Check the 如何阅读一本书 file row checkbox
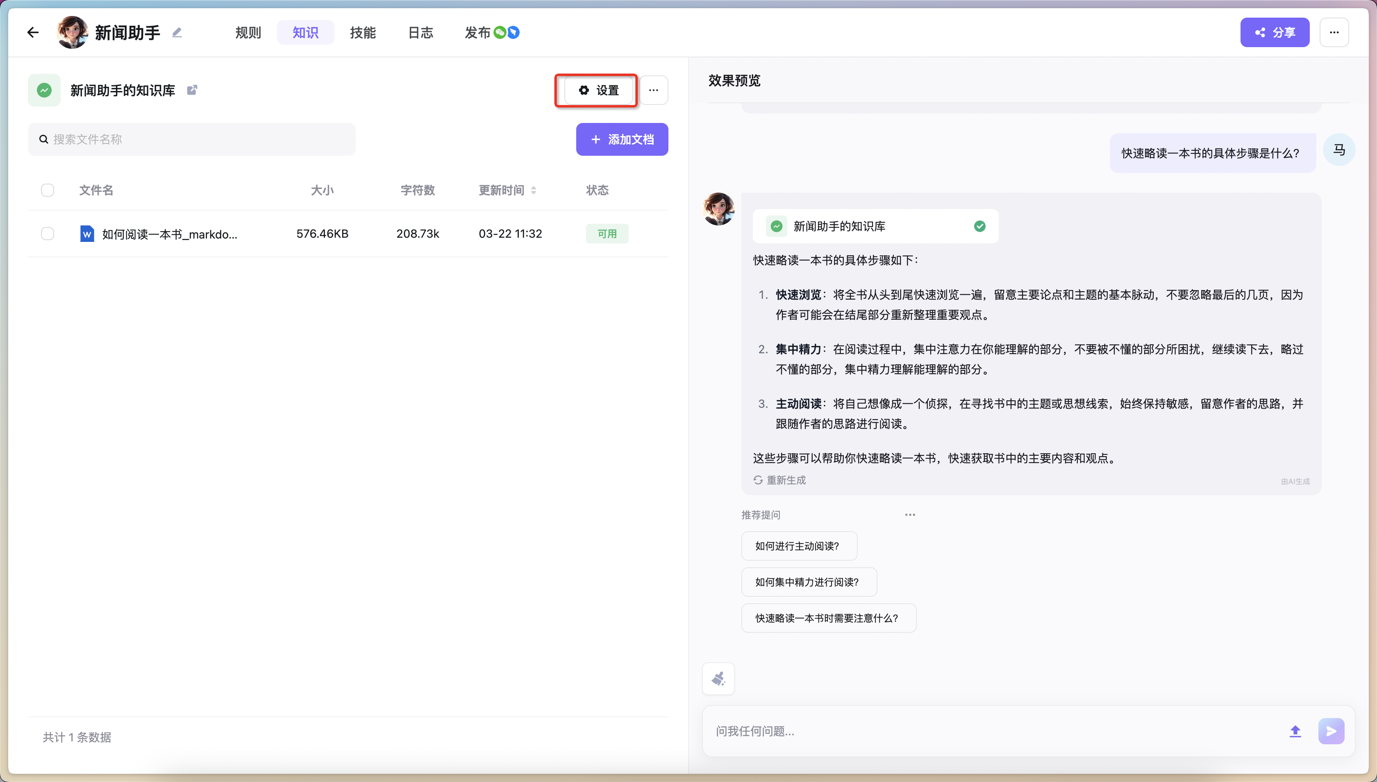 pyautogui.click(x=48, y=234)
